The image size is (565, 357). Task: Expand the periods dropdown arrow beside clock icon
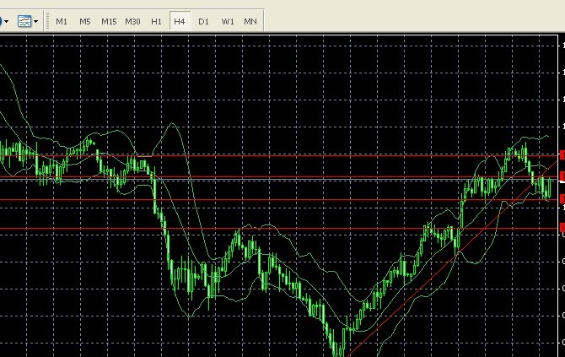[x=6, y=22]
